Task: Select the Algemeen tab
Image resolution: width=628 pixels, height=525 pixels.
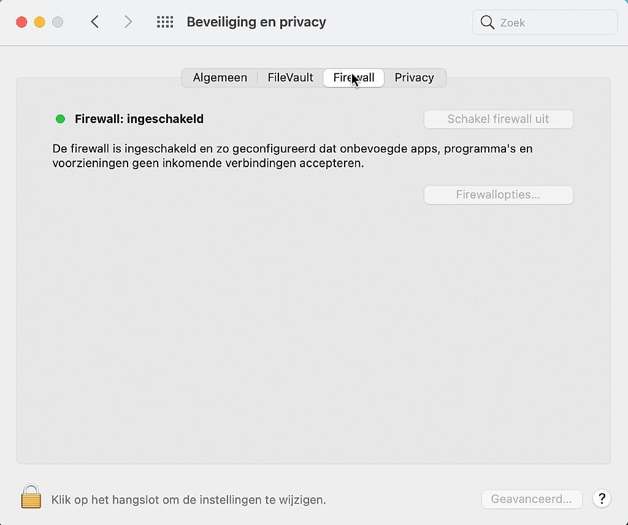Action: [220, 78]
